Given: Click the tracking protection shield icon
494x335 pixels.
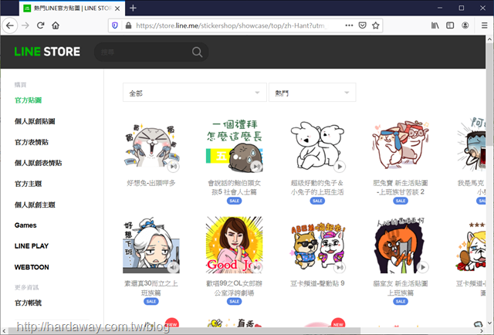Looking at the screenshot, I should [x=115, y=25].
